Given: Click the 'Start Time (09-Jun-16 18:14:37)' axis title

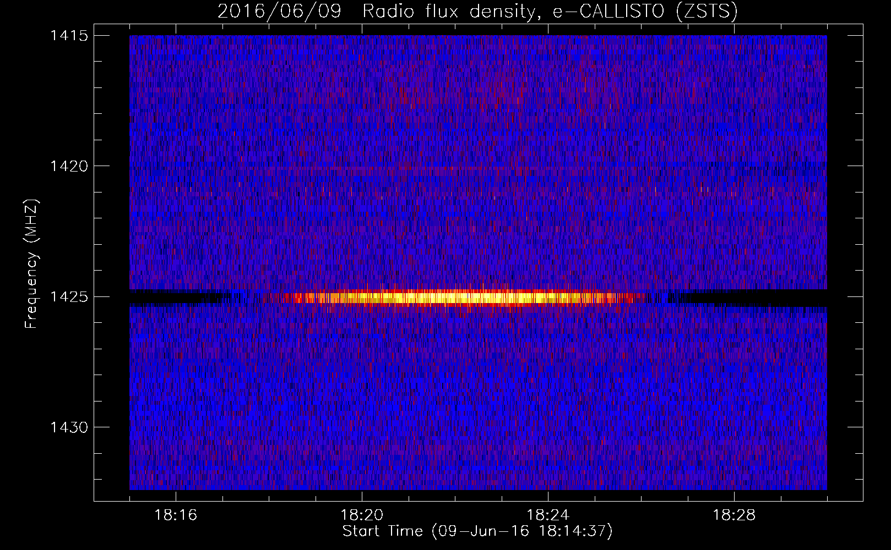Looking at the screenshot, I should pos(477,531).
